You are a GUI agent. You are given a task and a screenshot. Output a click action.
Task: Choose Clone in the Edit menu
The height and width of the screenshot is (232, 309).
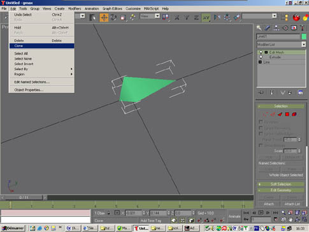click(42, 46)
